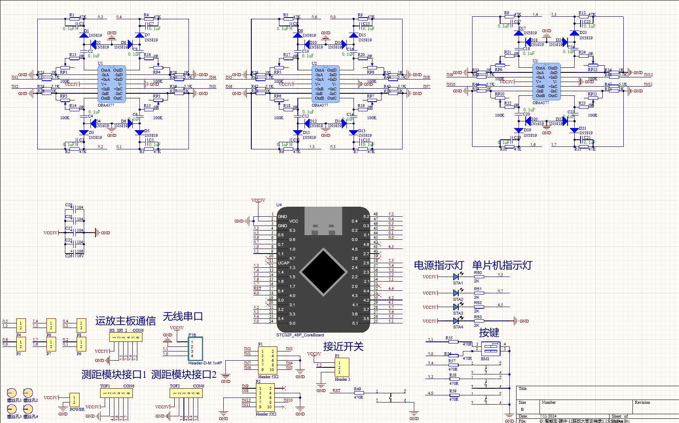Click the 运放主板通信 label
Image resolution: width=679 pixels, height=423 pixels.
click(x=125, y=321)
